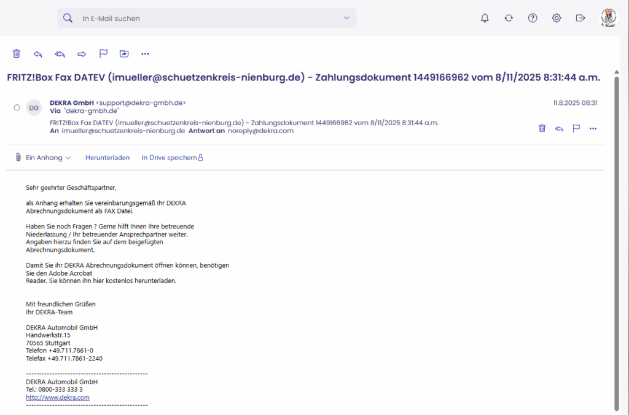Viewport: 629px width, 415px height.
Task: Open message header more options menu
Action: coord(593,128)
